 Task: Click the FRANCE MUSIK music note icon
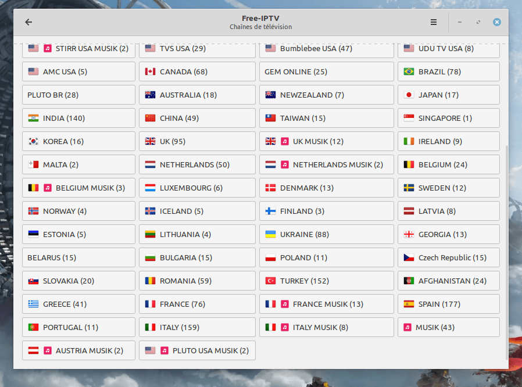[285, 304]
